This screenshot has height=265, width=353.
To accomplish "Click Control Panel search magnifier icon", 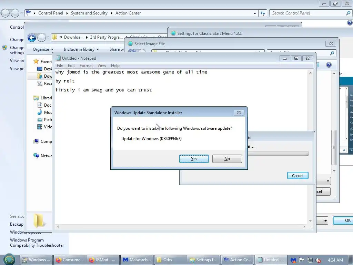I will pyautogui.click(x=348, y=13).
